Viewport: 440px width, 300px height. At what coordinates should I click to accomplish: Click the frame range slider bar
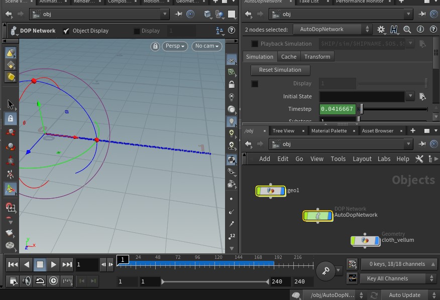coord(215,281)
